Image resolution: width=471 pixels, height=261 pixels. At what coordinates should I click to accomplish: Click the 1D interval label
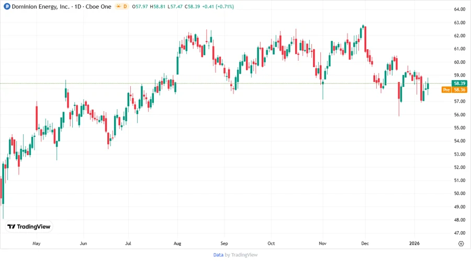[x=78, y=6]
